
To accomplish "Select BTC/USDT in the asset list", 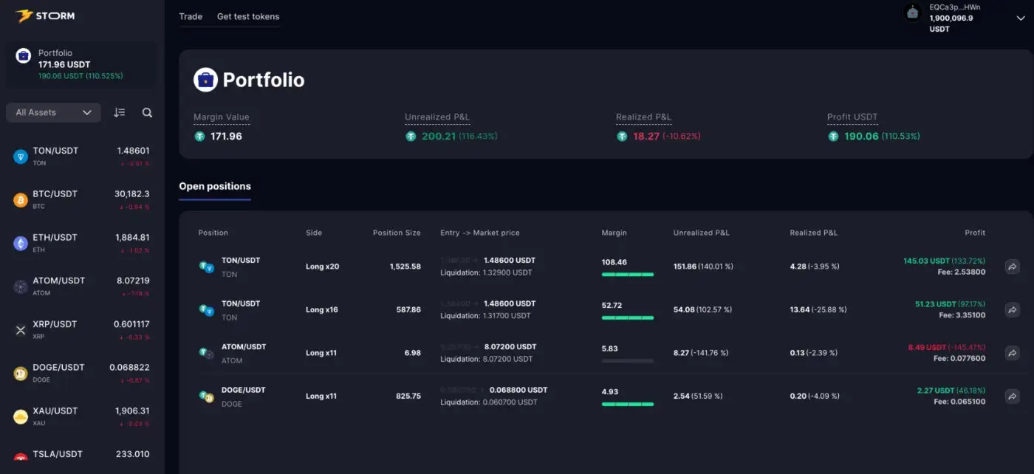I will pos(81,199).
